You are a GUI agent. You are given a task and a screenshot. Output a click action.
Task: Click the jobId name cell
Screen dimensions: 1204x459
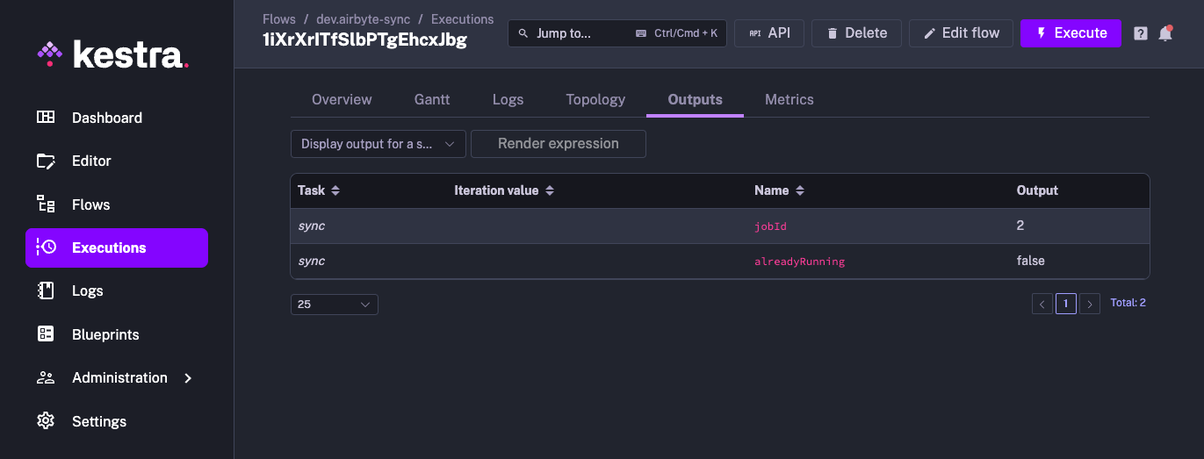[x=770, y=226]
